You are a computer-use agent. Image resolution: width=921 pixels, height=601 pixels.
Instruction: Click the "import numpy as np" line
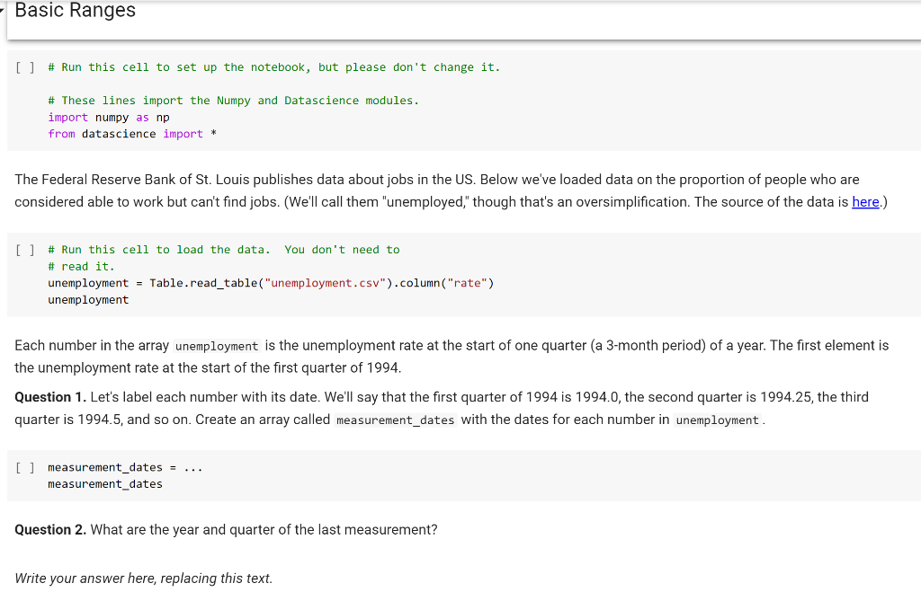tap(104, 117)
